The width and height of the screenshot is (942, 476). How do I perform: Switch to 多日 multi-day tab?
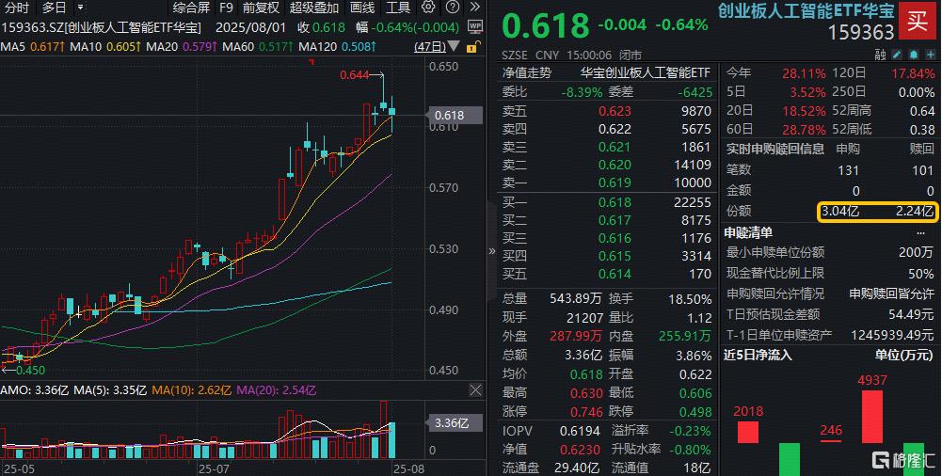click(54, 8)
